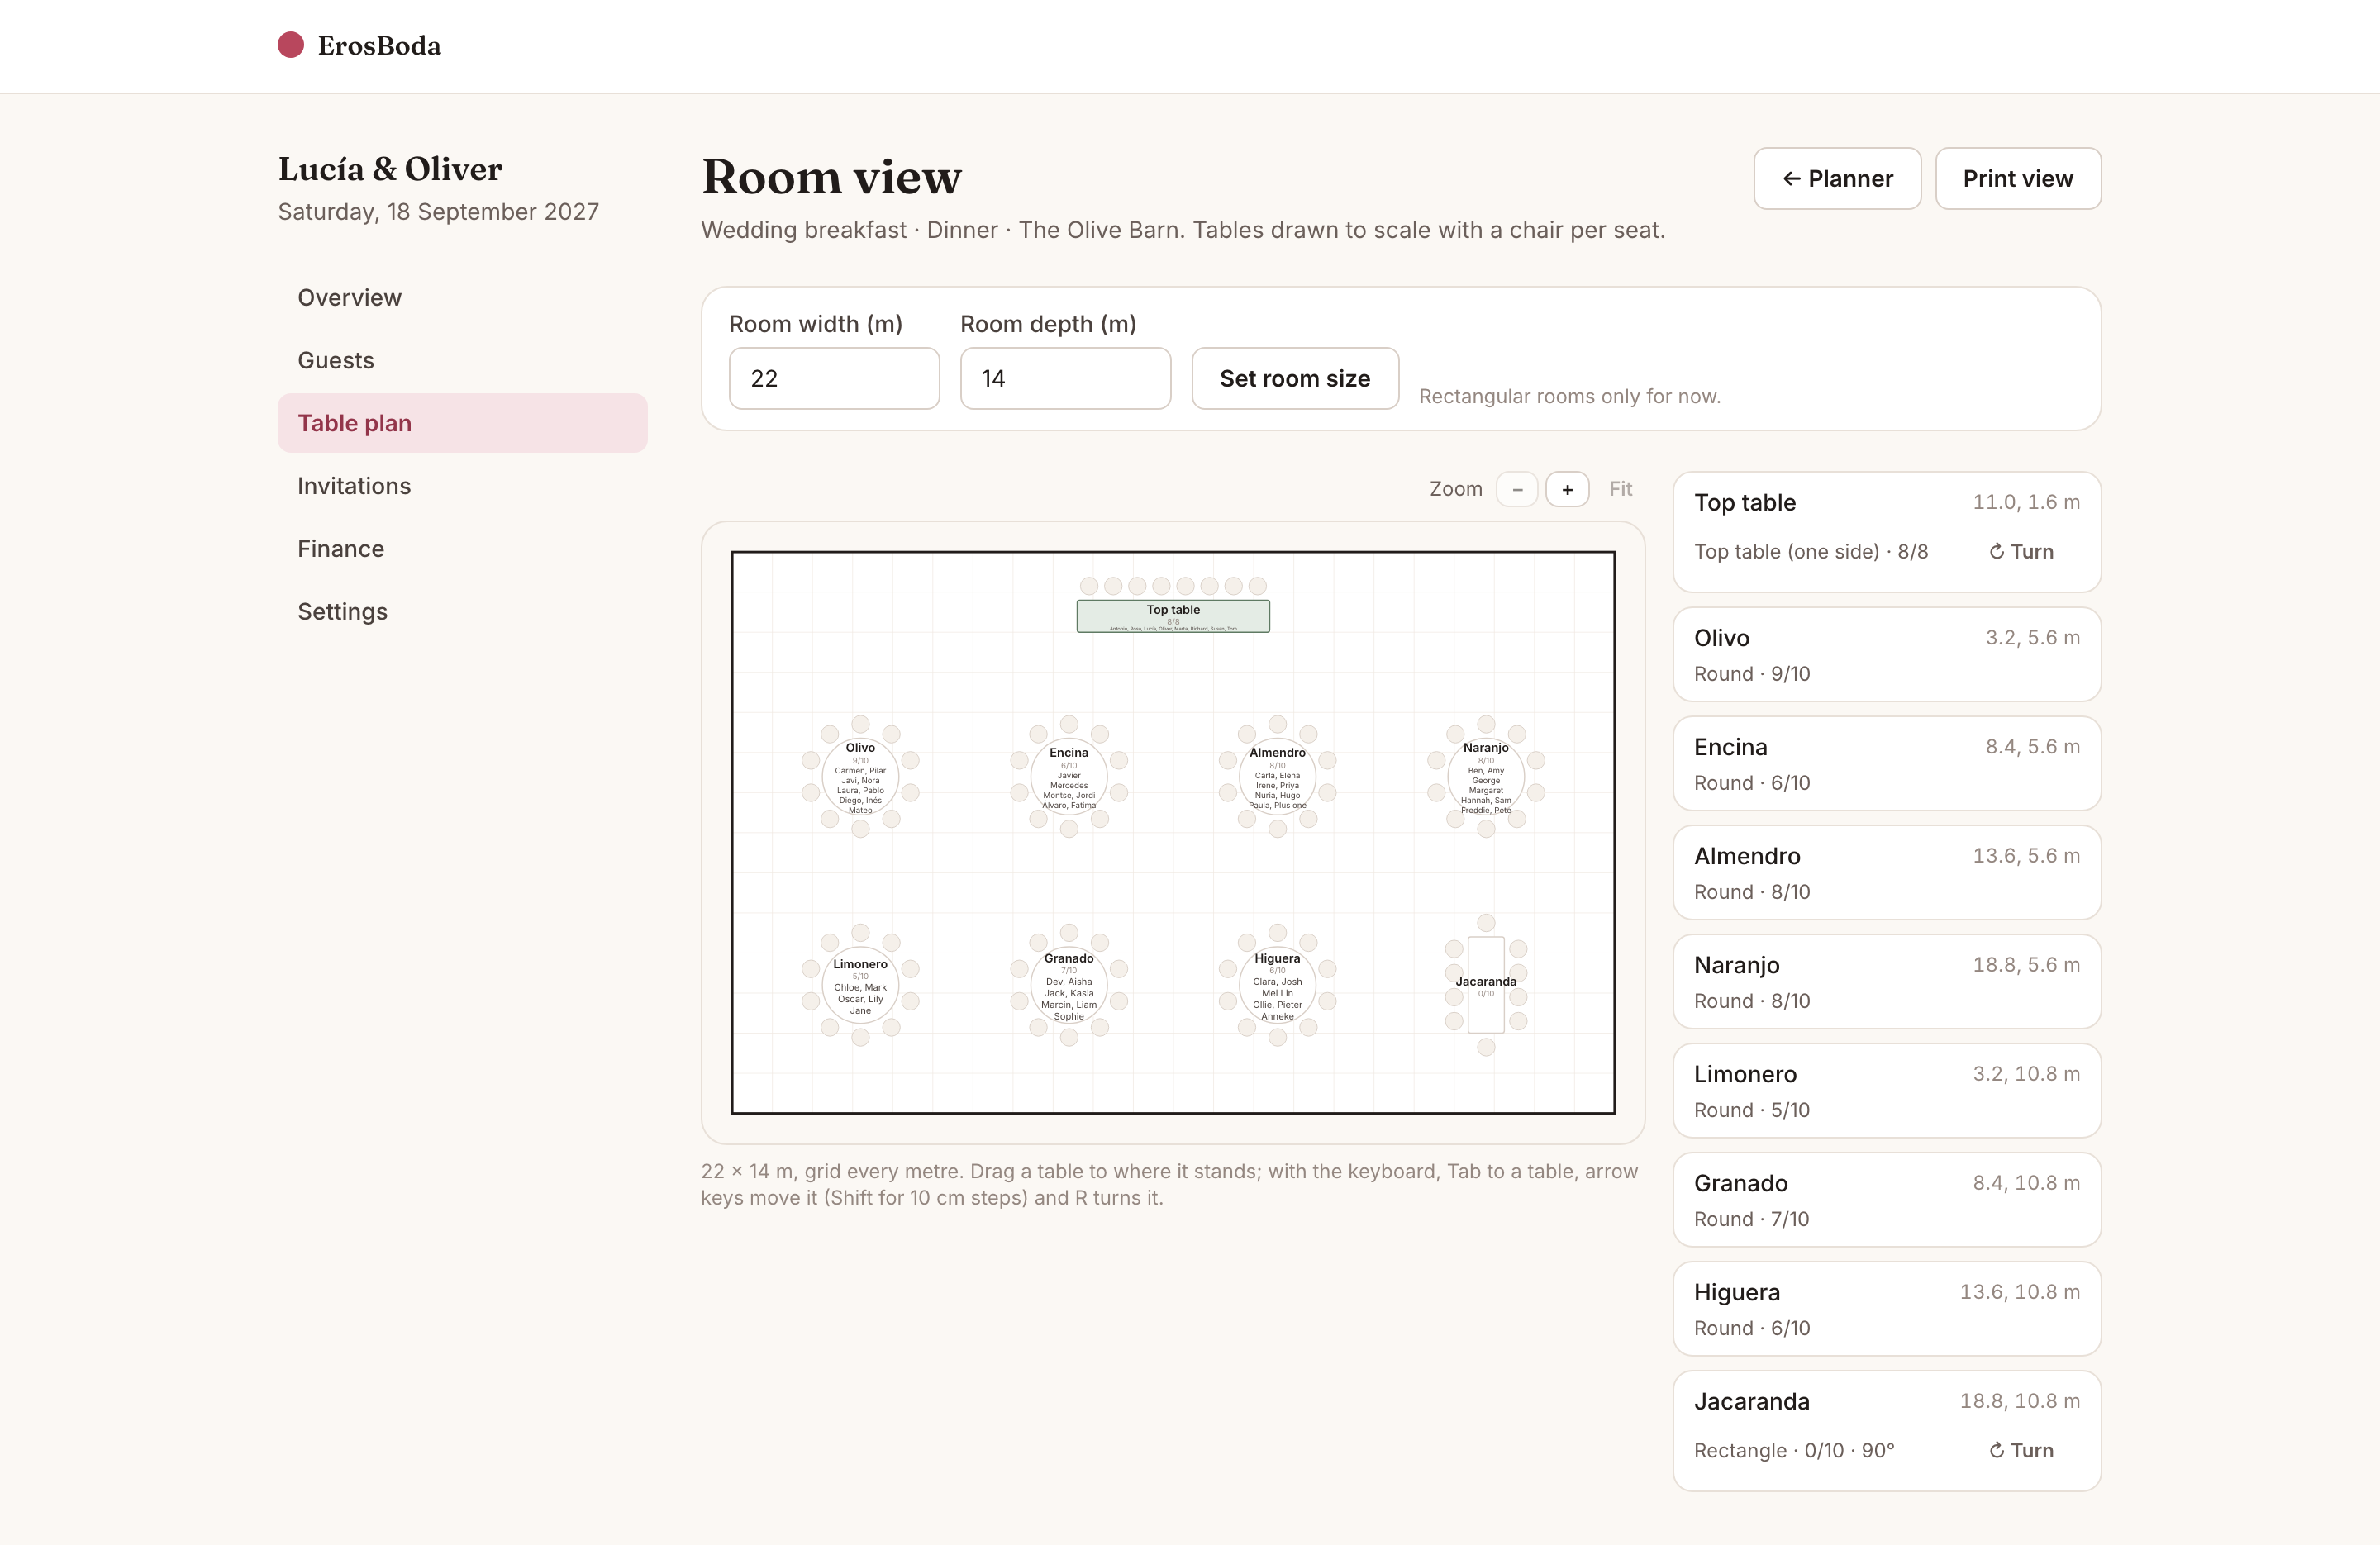The height and width of the screenshot is (1545, 2380).
Task: Open Settings in sidebar
Action: 463,611
